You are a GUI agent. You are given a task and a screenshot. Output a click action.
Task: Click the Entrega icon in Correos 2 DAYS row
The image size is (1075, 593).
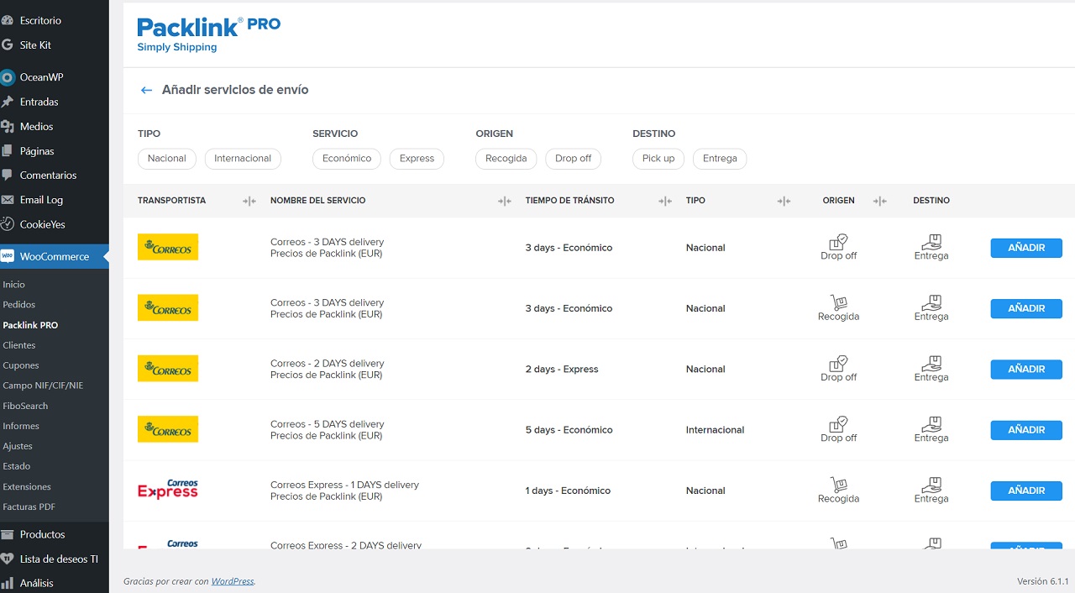pyautogui.click(x=931, y=363)
